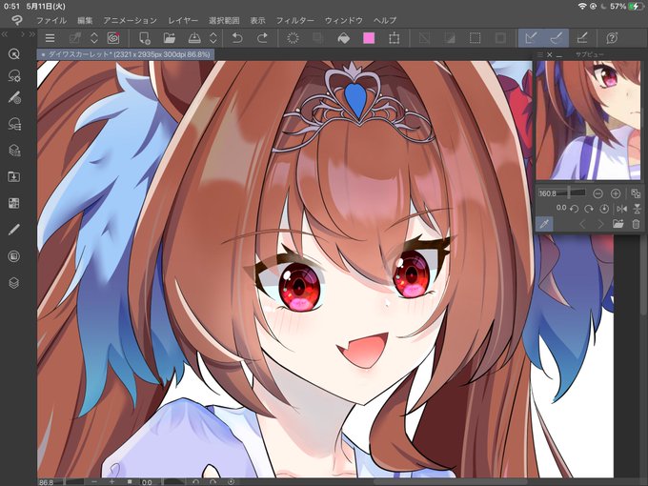Open the Clip Studio launcher icon
This screenshot has width=648, height=486.
[113, 38]
